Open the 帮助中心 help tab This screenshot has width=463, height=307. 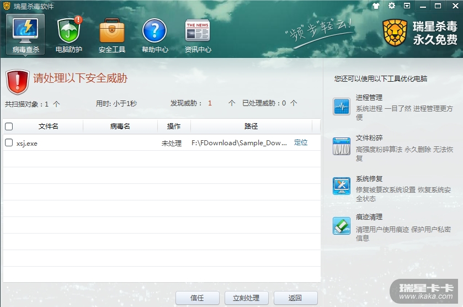(155, 34)
